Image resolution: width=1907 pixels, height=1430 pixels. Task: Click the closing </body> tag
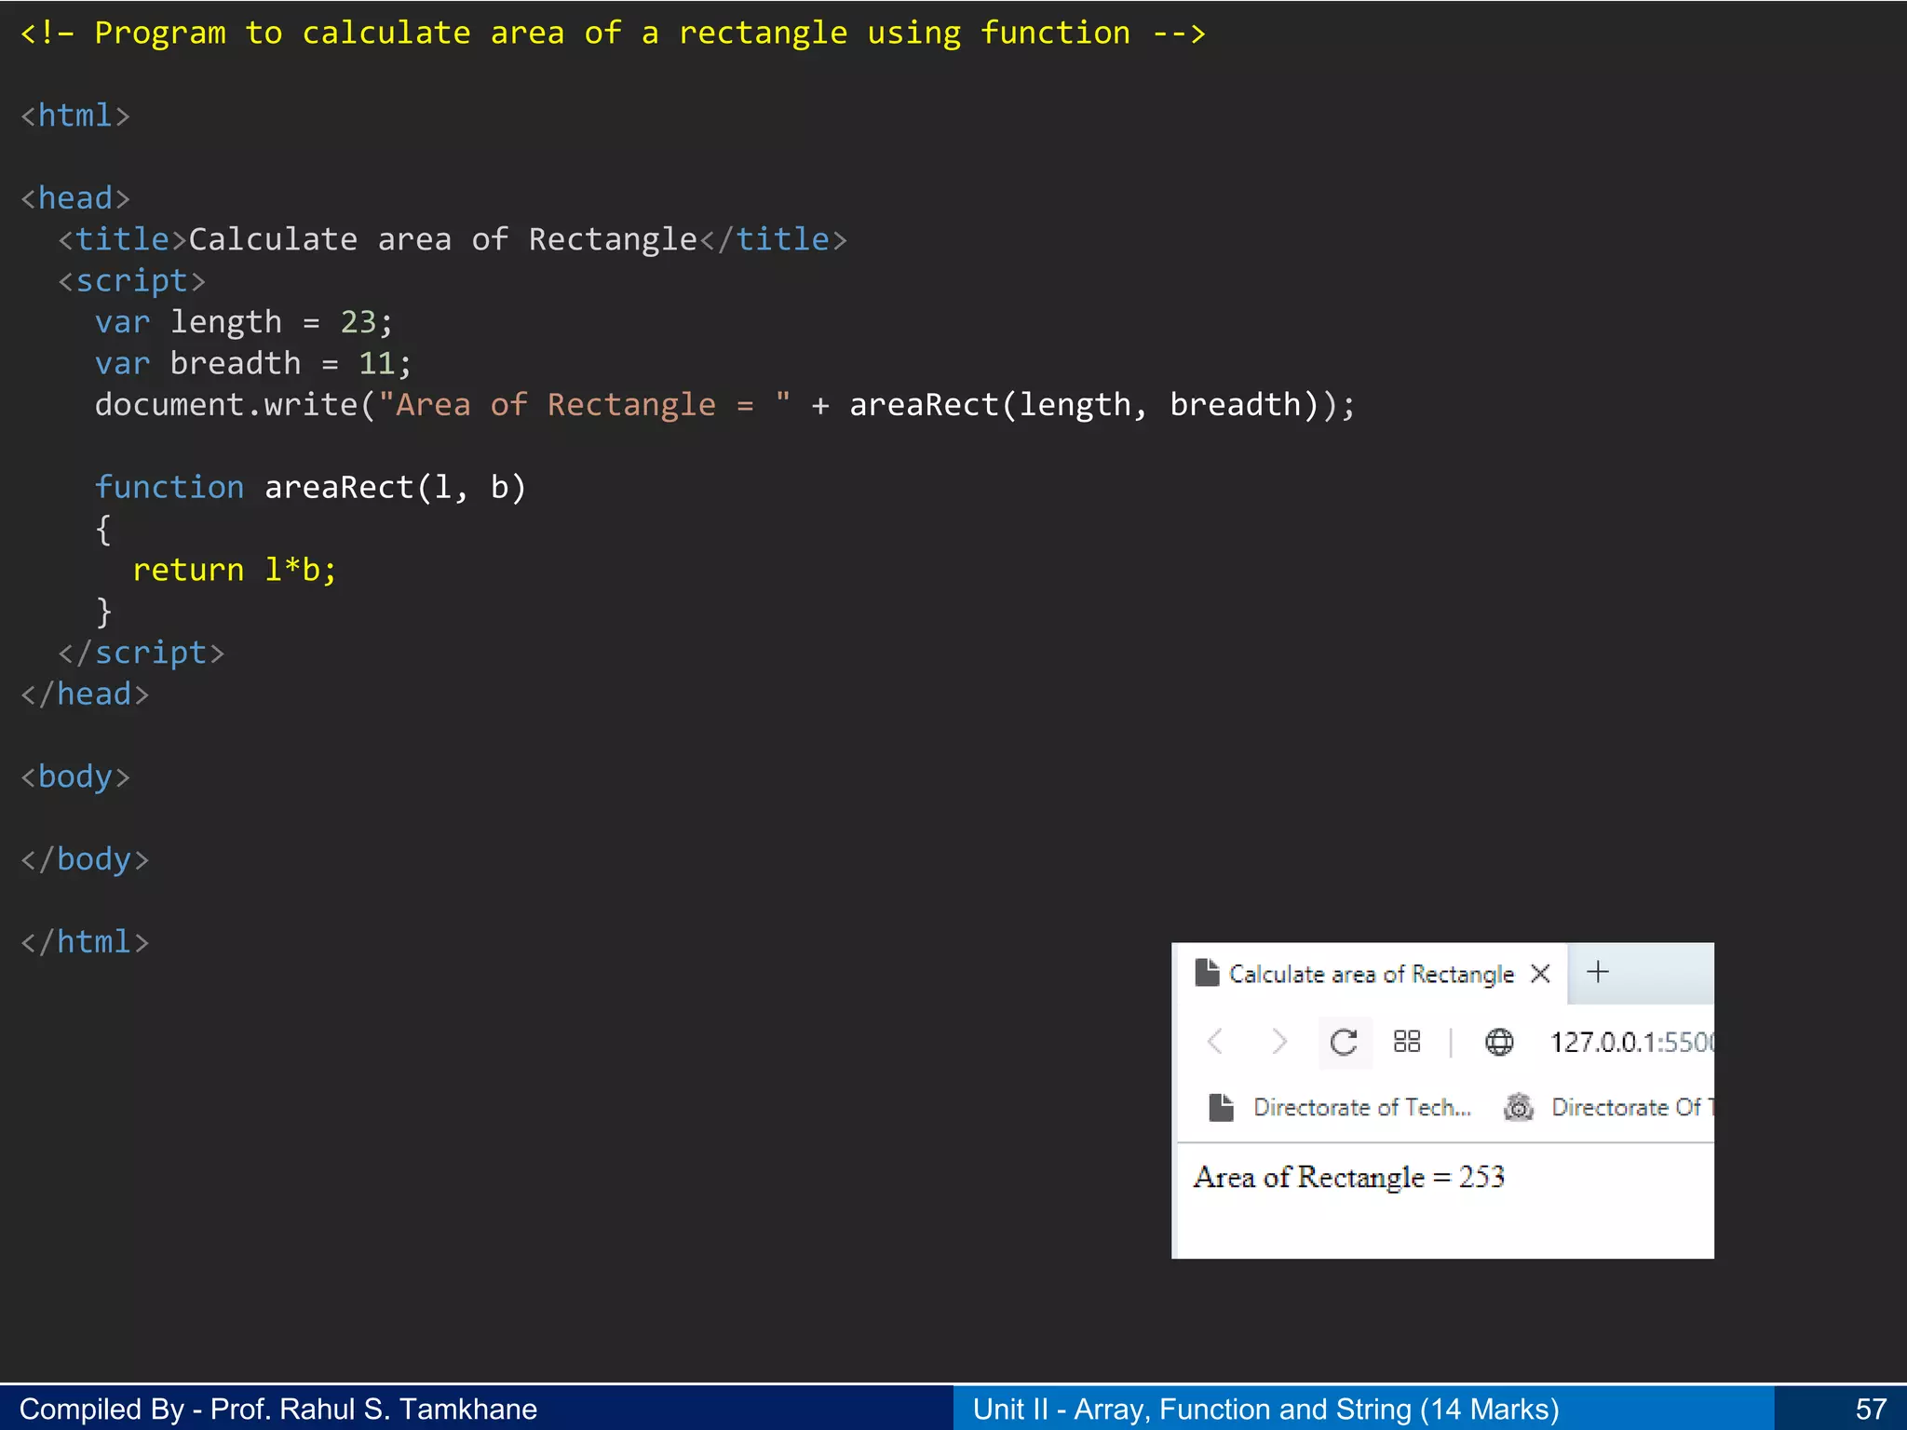(x=85, y=859)
